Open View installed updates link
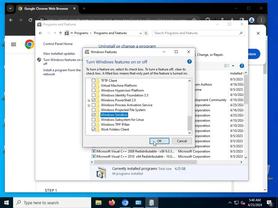The width and height of the screenshot is (278, 208). coord(59,54)
